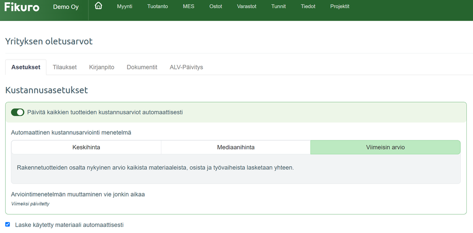Click the Fikuro logo

pyautogui.click(x=22, y=7)
